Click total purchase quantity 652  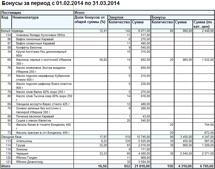click(127, 166)
